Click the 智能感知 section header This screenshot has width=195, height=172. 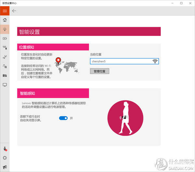pyautogui.click(x=53, y=93)
